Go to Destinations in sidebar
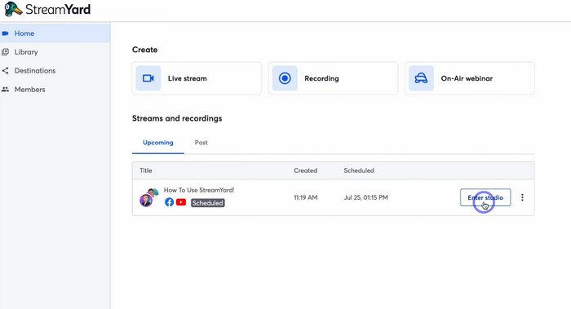The image size is (571, 309). 55,71
